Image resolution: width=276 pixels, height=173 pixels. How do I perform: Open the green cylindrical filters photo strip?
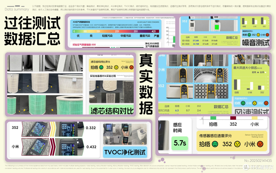point(45,105)
